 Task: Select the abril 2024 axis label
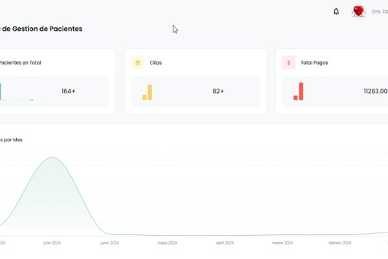pyautogui.click(x=224, y=243)
